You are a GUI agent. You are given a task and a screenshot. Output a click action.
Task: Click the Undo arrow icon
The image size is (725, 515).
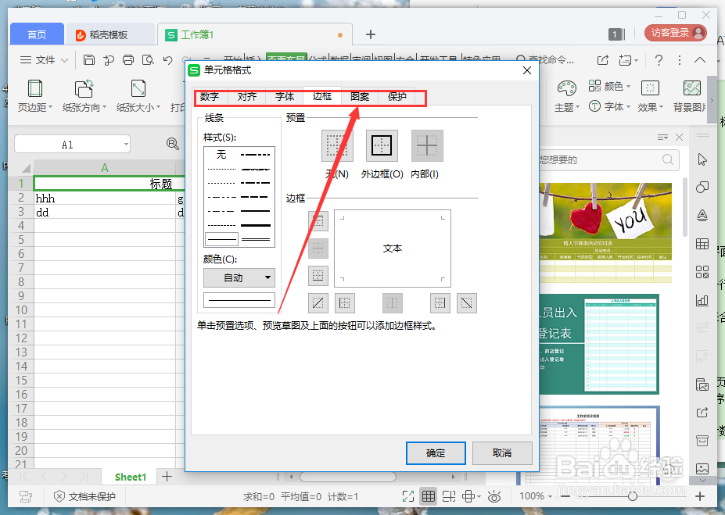pos(168,59)
